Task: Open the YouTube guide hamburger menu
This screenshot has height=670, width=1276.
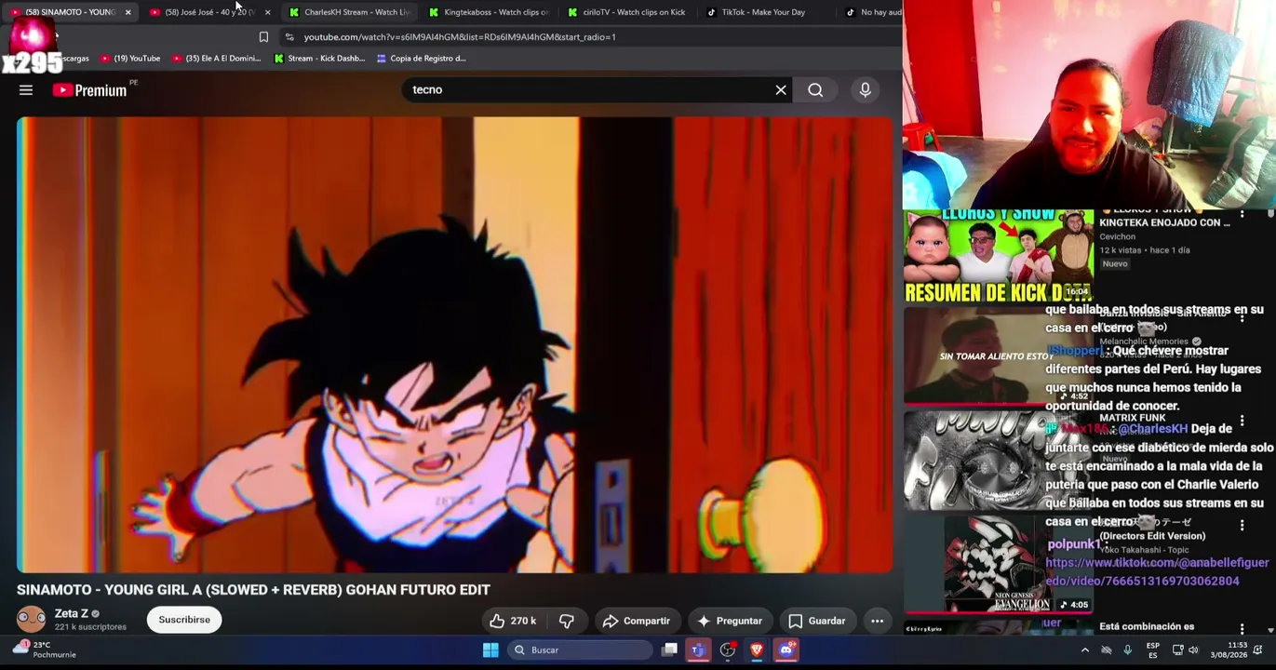Action: click(x=26, y=90)
